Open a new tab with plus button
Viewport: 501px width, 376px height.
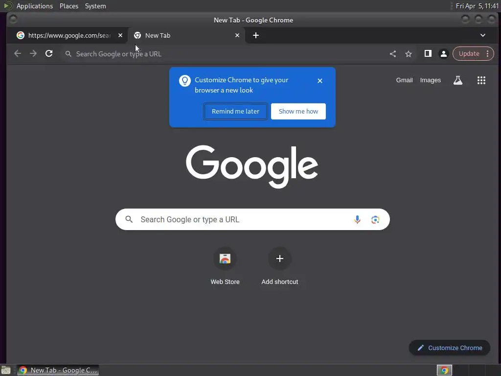tap(255, 35)
